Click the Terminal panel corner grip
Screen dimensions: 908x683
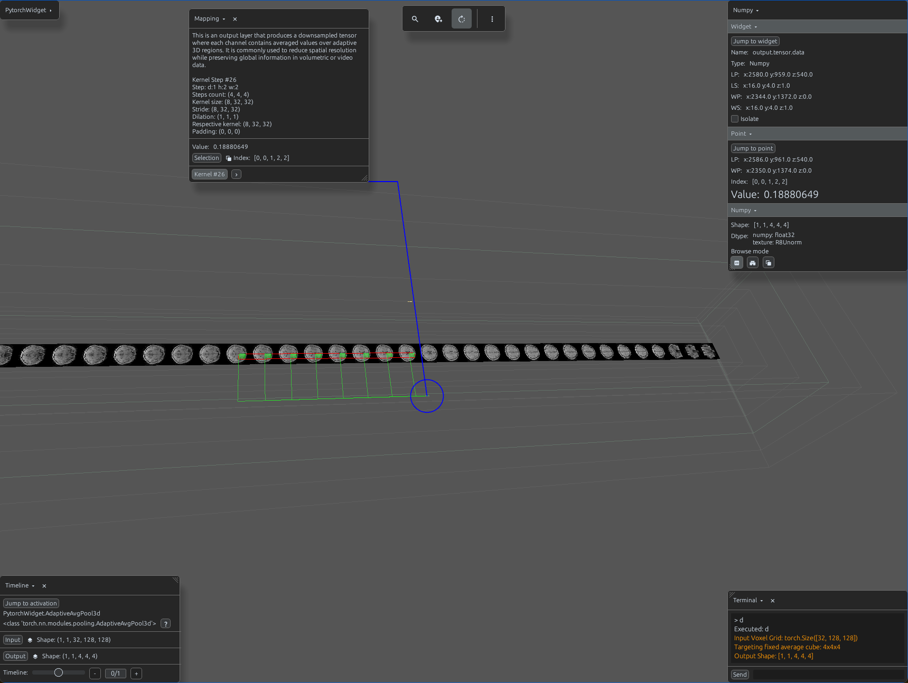point(732,594)
